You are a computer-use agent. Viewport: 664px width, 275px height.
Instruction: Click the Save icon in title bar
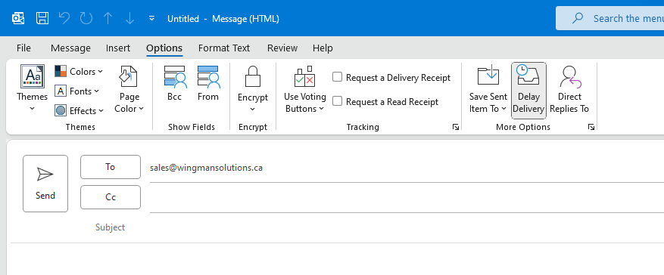(42, 18)
